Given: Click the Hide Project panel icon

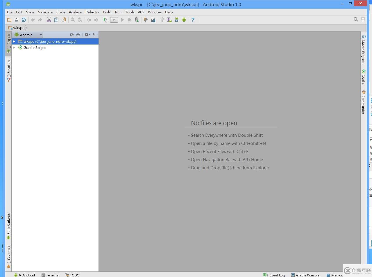Looking at the screenshot, I should click(x=95, y=35).
